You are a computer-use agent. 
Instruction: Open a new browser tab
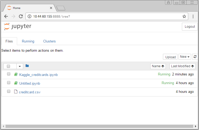pos(61,8)
